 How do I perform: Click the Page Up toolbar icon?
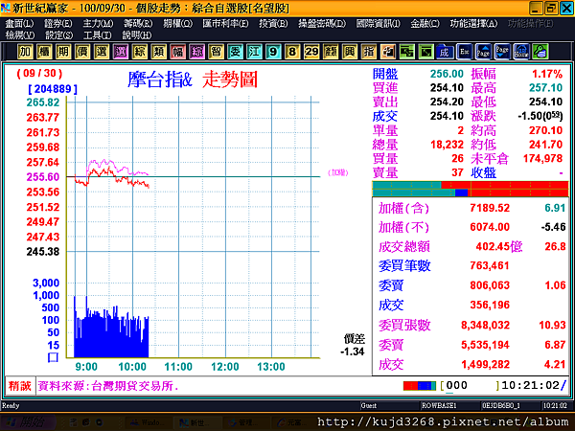click(483, 52)
